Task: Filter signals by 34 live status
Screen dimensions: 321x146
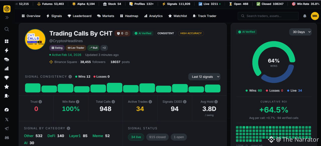Action: [136, 137]
